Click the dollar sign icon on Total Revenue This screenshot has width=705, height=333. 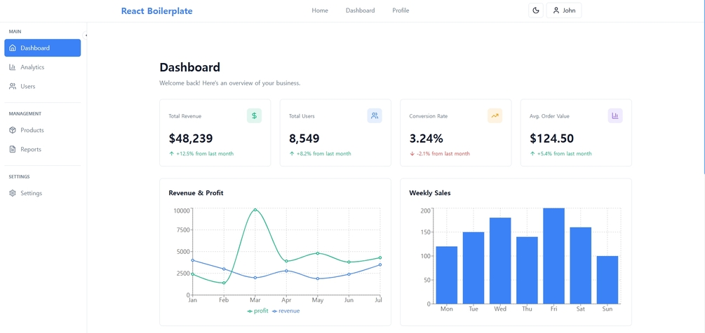pyautogui.click(x=254, y=115)
